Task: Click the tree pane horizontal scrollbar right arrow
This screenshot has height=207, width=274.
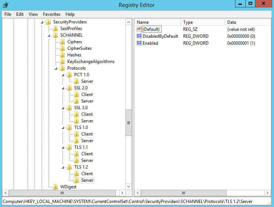Action: pos(122,193)
